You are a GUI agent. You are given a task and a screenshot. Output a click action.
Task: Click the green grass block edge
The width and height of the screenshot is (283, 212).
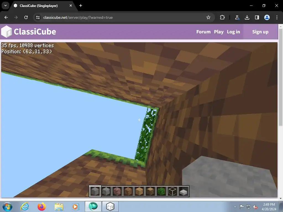(x=116, y=158)
